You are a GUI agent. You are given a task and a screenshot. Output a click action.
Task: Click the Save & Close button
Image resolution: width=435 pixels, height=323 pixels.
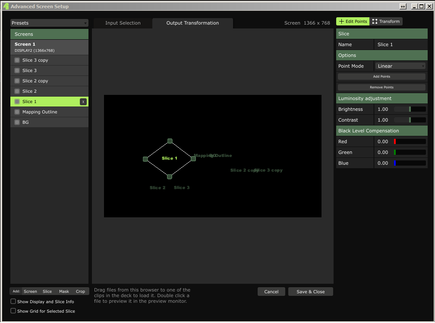click(310, 292)
